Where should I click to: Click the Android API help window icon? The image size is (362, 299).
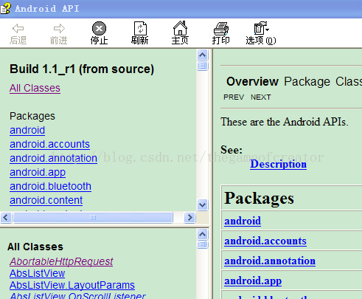point(5,8)
